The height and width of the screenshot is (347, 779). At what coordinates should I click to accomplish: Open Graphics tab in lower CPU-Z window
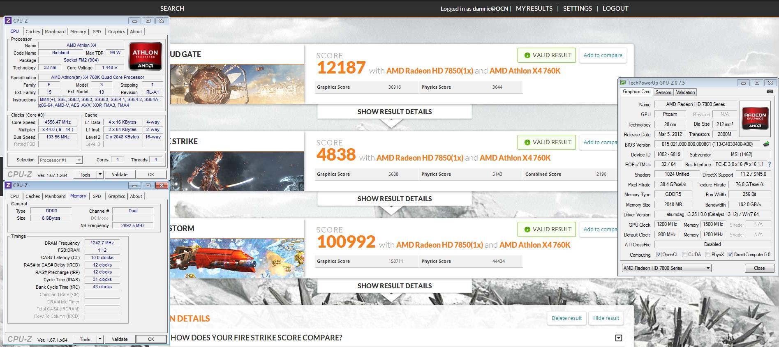[x=117, y=196]
